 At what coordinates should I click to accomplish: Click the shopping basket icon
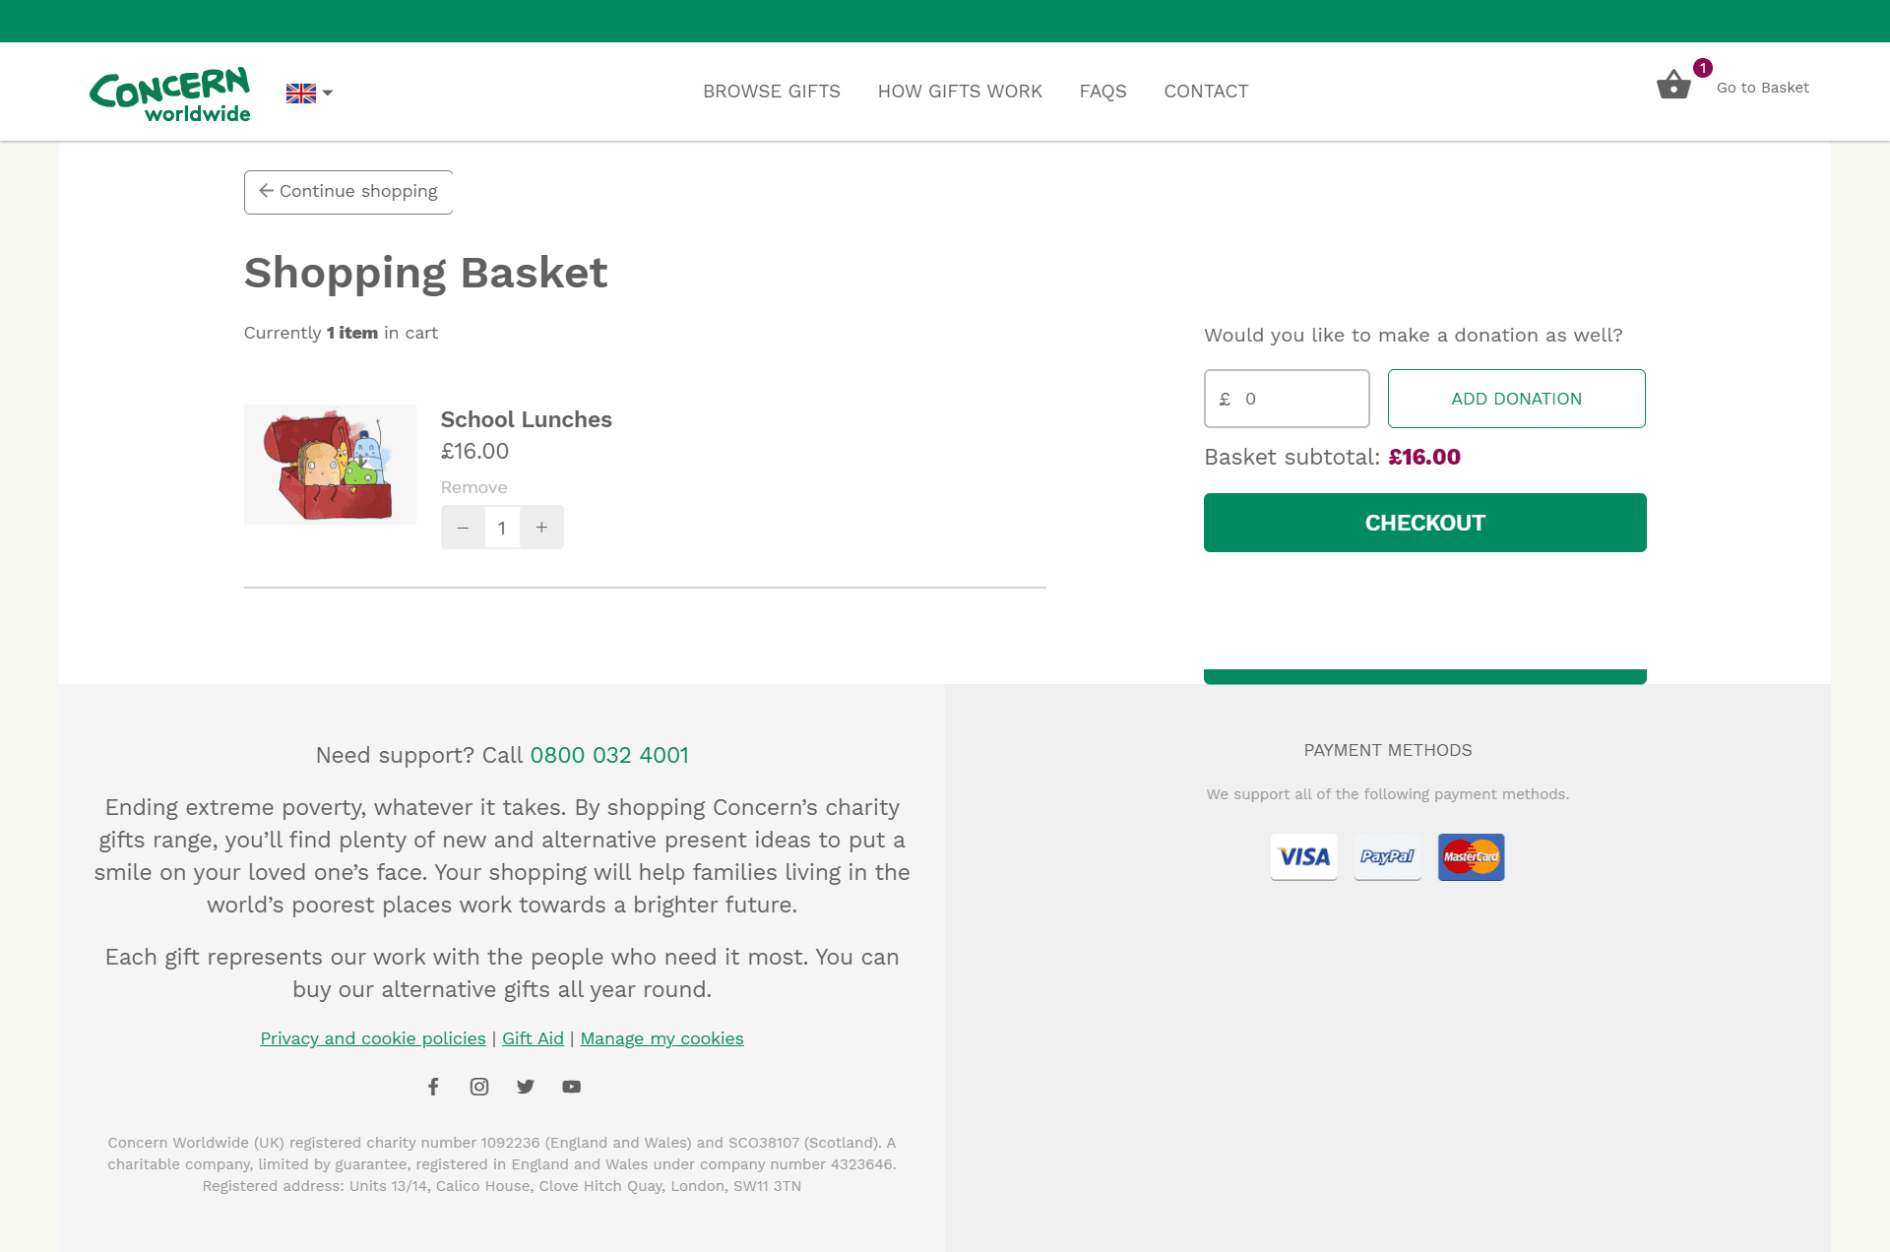(x=1673, y=86)
